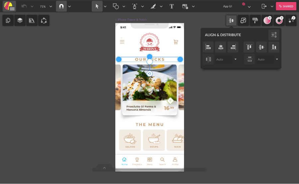
Task: Select the Text tool
Action: click(x=171, y=6)
